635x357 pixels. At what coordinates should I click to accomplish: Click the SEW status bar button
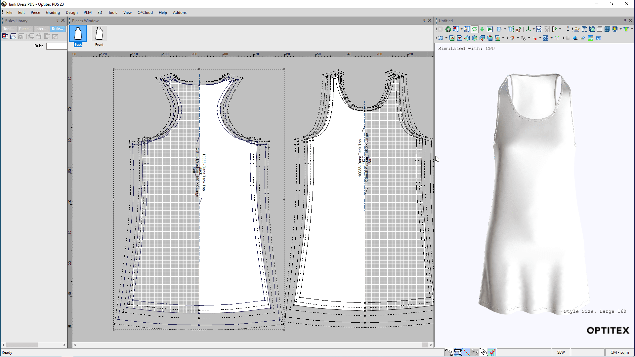coord(561,352)
